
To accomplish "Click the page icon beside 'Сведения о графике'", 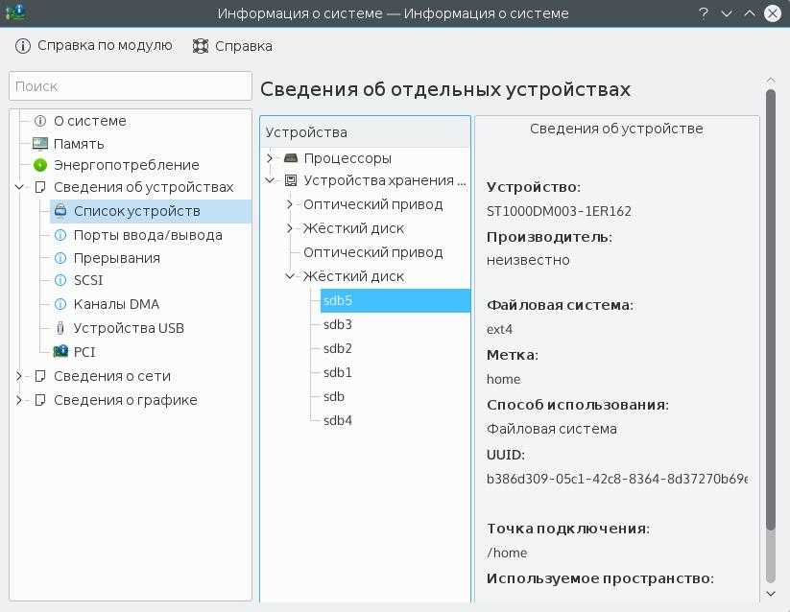I will coord(39,400).
